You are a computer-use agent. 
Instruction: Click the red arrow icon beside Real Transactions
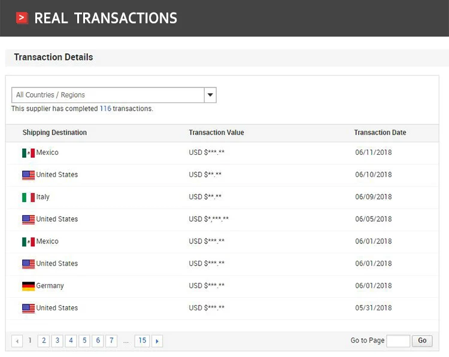[22, 18]
